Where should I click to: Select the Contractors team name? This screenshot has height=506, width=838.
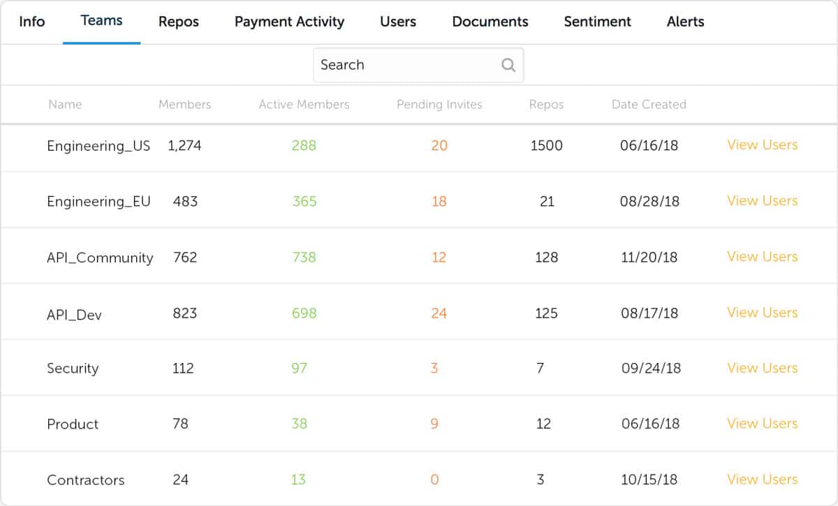tap(86, 480)
